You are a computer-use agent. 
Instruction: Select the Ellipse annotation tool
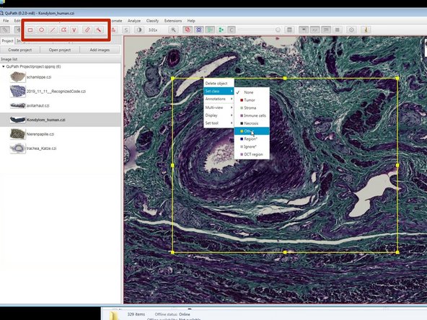point(41,30)
